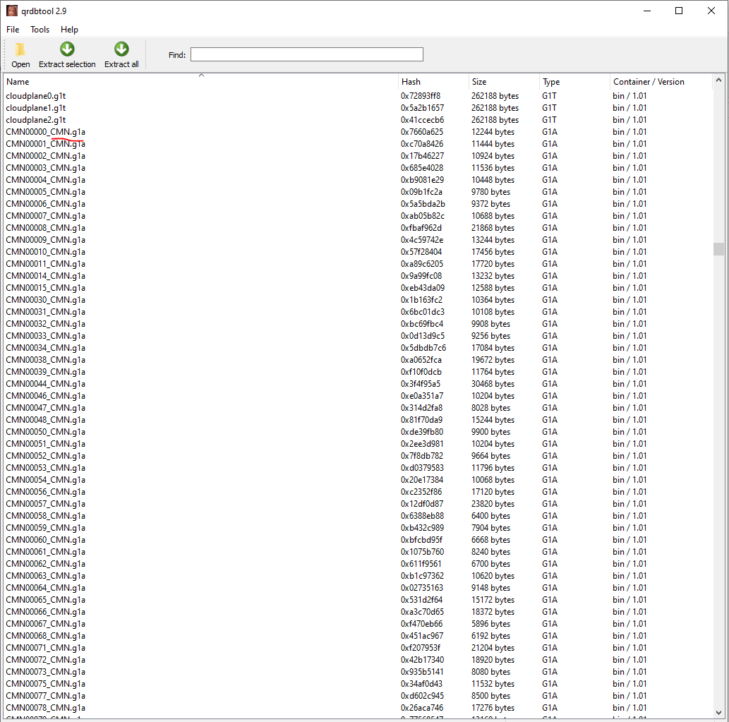Select file CMN00057_CMN.g1a
The image size is (729, 722).
(46, 504)
